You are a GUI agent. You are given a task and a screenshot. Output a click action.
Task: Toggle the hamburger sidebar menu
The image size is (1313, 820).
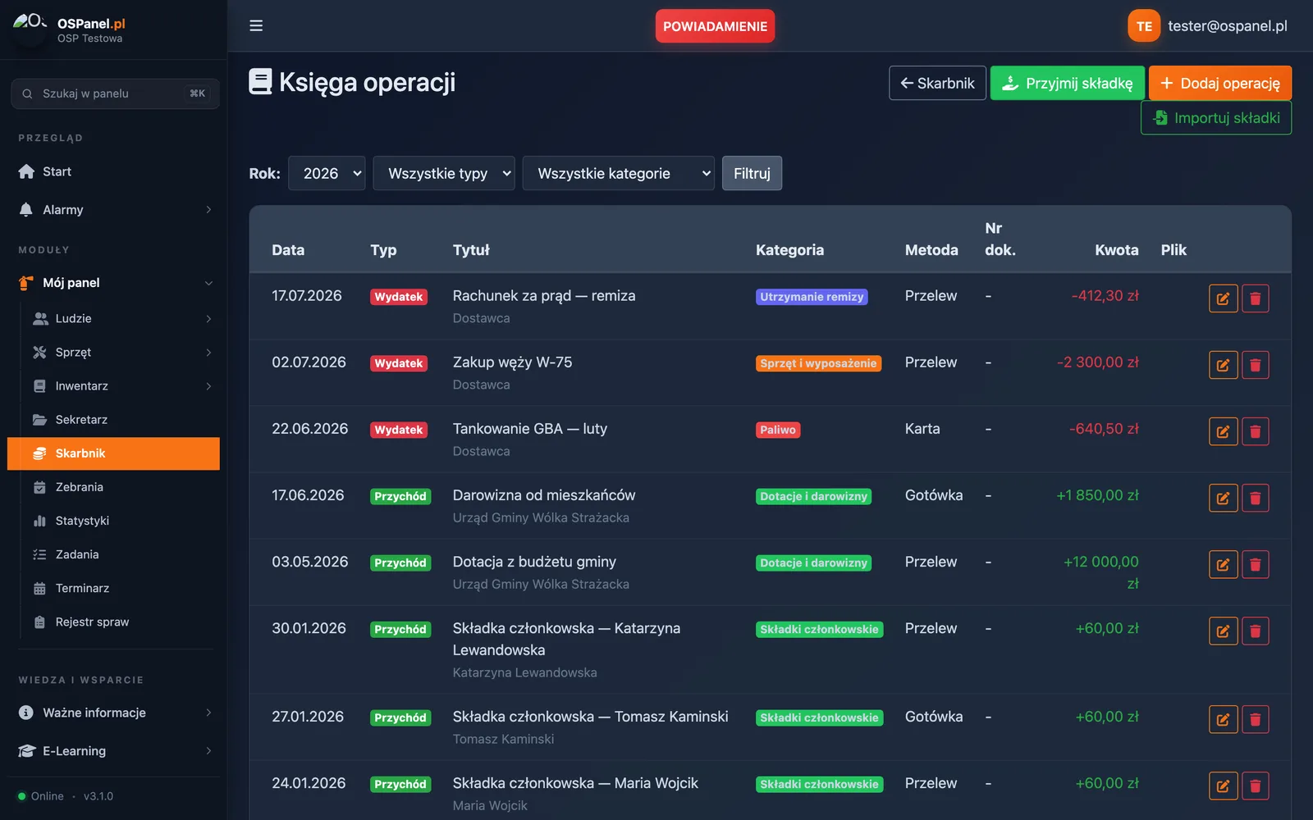pos(256,25)
